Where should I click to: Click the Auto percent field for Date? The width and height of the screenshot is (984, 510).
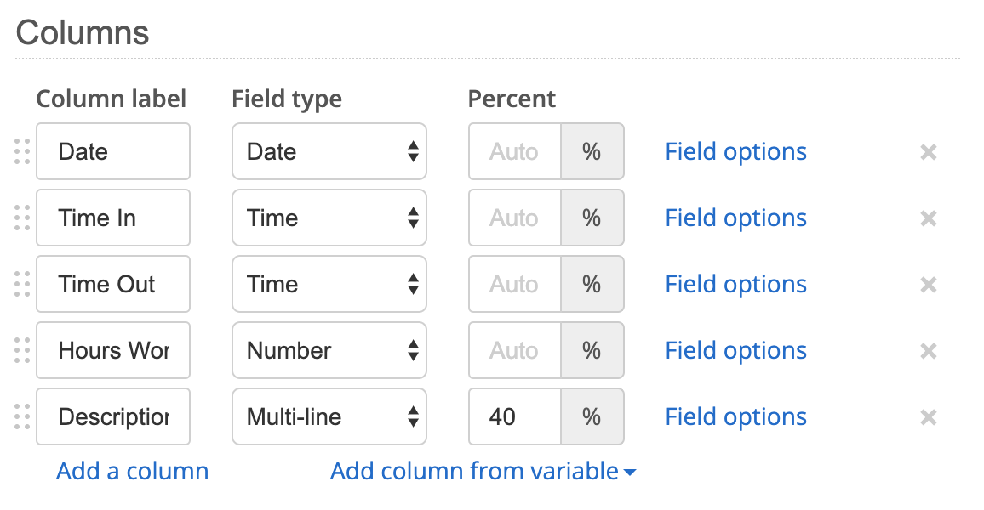pos(514,152)
